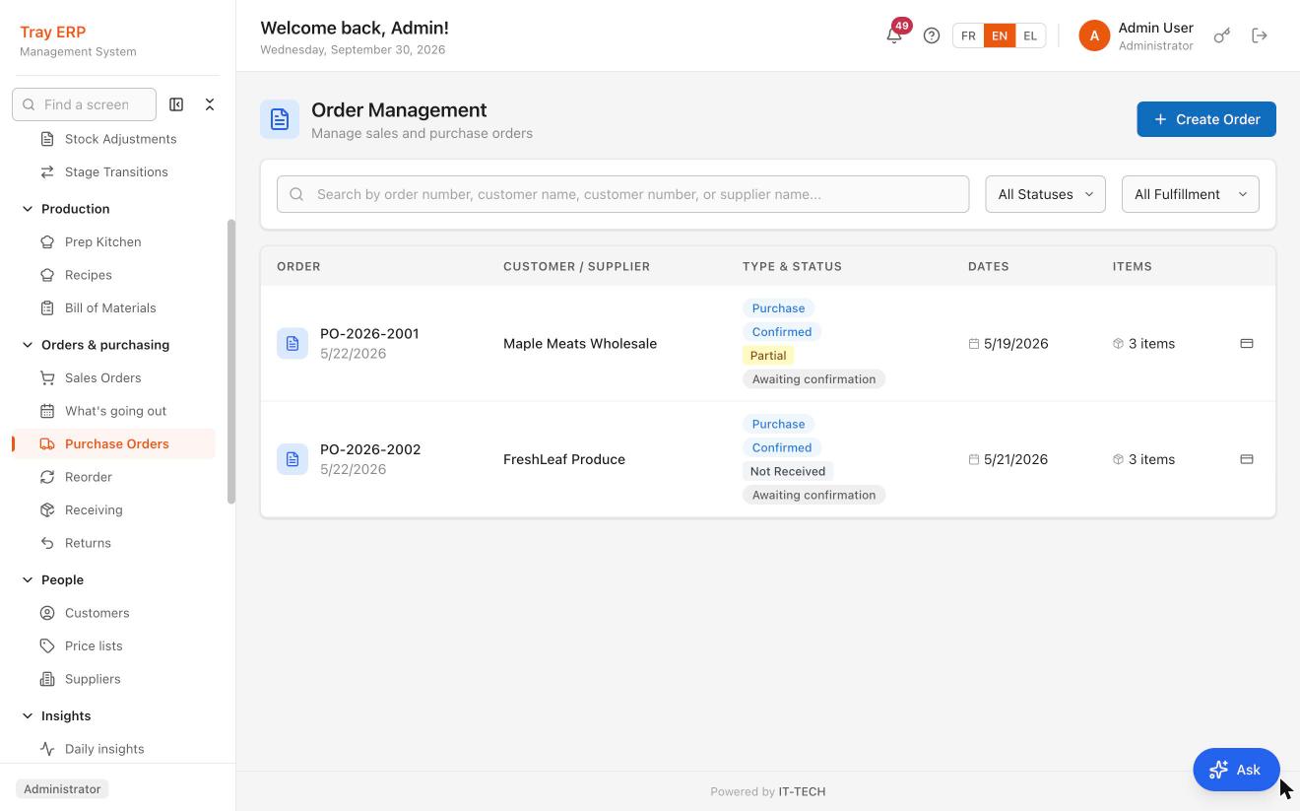
Task: Open payment card icon for PO-2026-2002
Action: [x=1247, y=459]
